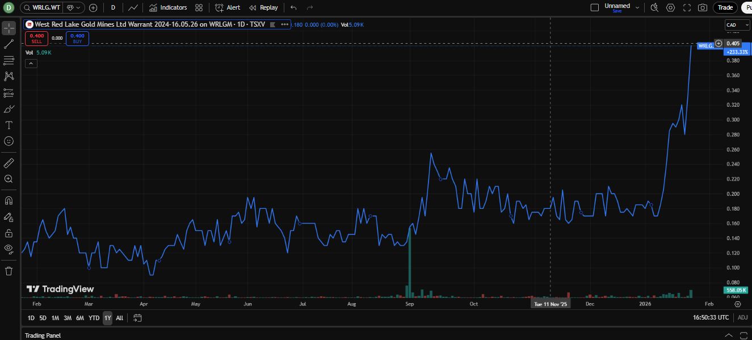Click the red 0.400 SELL button
The image size is (752, 340).
tap(37, 38)
